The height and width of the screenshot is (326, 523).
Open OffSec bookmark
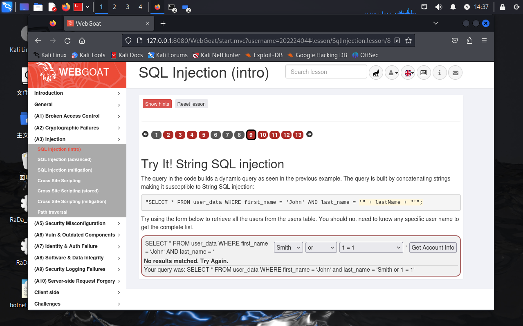click(x=365, y=55)
